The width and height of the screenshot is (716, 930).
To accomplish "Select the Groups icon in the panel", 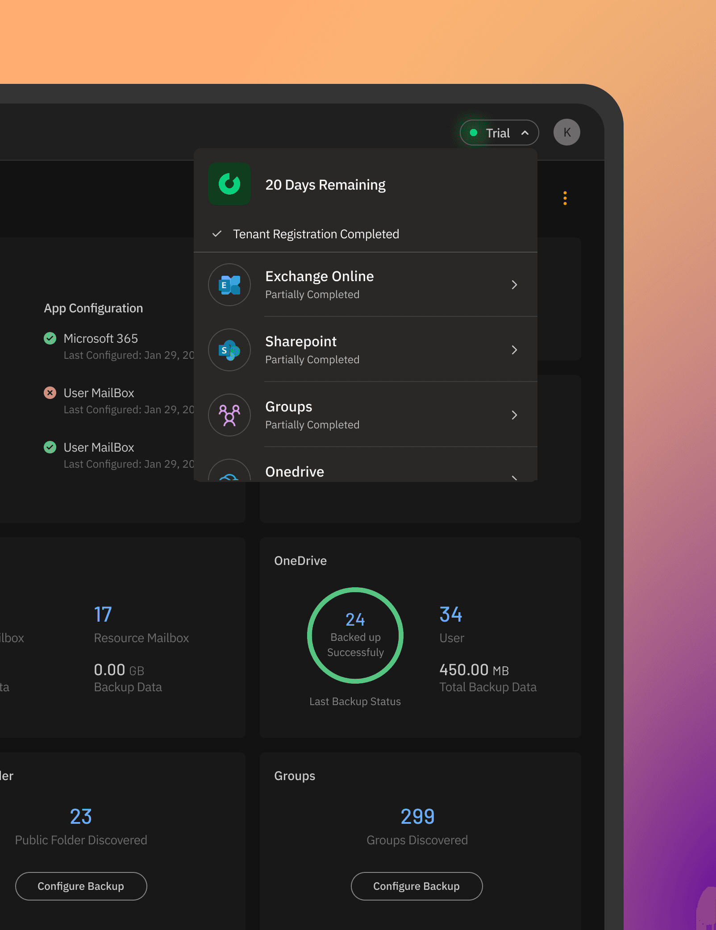I will click(x=229, y=415).
